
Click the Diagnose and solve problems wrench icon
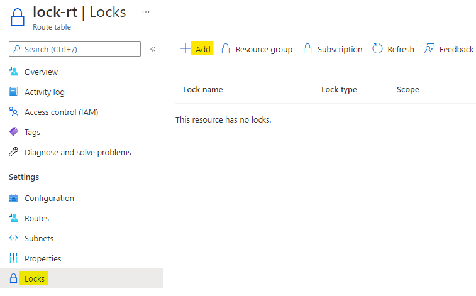coord(14,153)
